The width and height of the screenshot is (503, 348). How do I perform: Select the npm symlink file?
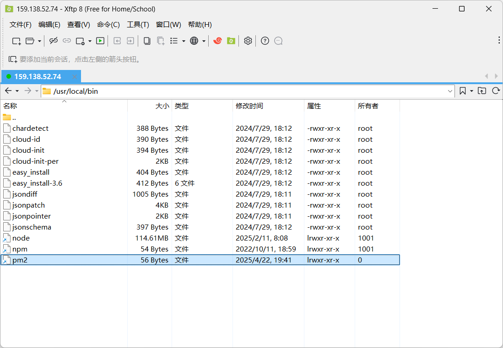click(x=200, y=249)
